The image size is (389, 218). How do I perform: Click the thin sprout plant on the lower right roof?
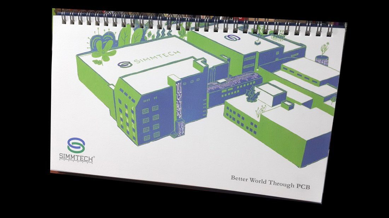pos(260,110)
